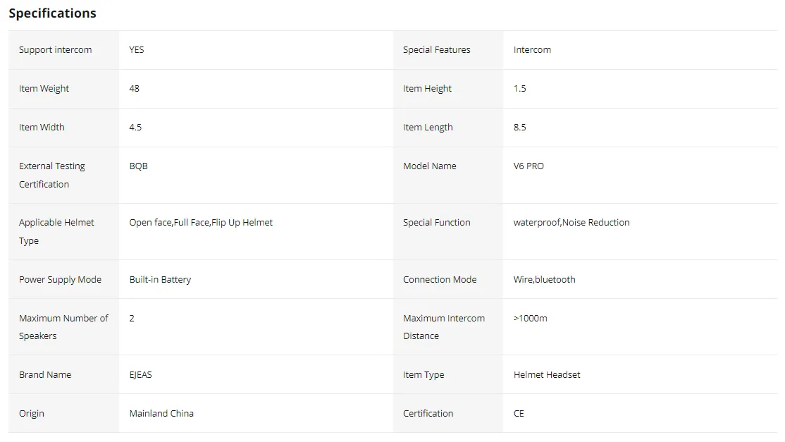Select the Item Length value 8.5

click(519, 127)
